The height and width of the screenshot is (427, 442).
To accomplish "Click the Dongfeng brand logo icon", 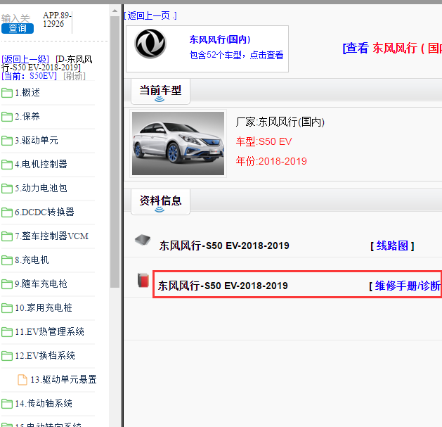I will (x=150, y=44).
